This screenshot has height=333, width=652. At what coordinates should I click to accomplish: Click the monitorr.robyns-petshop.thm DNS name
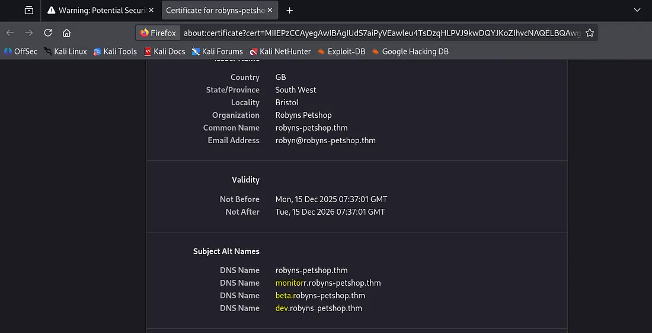tap(328, 283)
